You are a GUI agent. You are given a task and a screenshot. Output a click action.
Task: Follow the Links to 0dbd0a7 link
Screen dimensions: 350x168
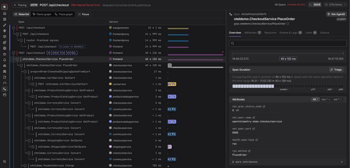pyautogui.click(x=72, y=47)
